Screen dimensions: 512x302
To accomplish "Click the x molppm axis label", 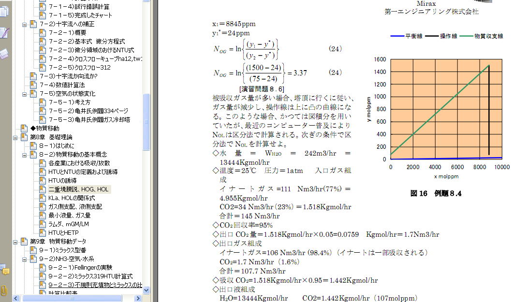I will click(x=446, y=177).
